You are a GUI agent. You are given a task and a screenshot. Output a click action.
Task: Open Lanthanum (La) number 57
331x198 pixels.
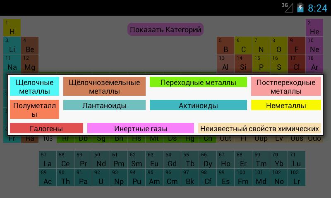48,160
